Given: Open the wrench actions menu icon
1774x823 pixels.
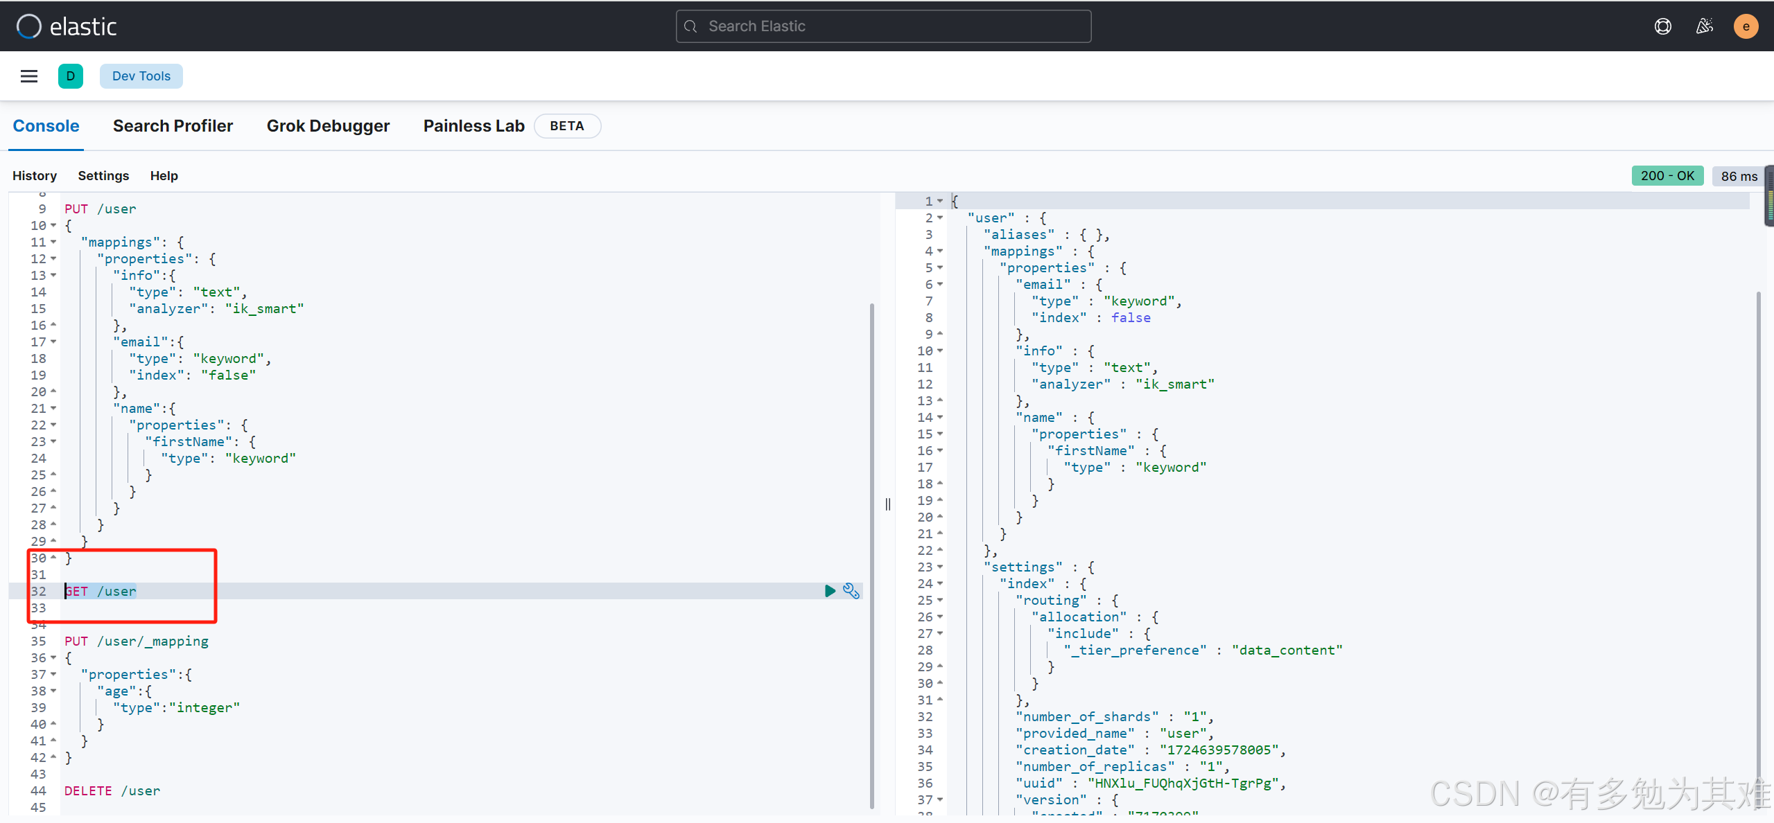Looking at the screenshot, I should (851, 591).
